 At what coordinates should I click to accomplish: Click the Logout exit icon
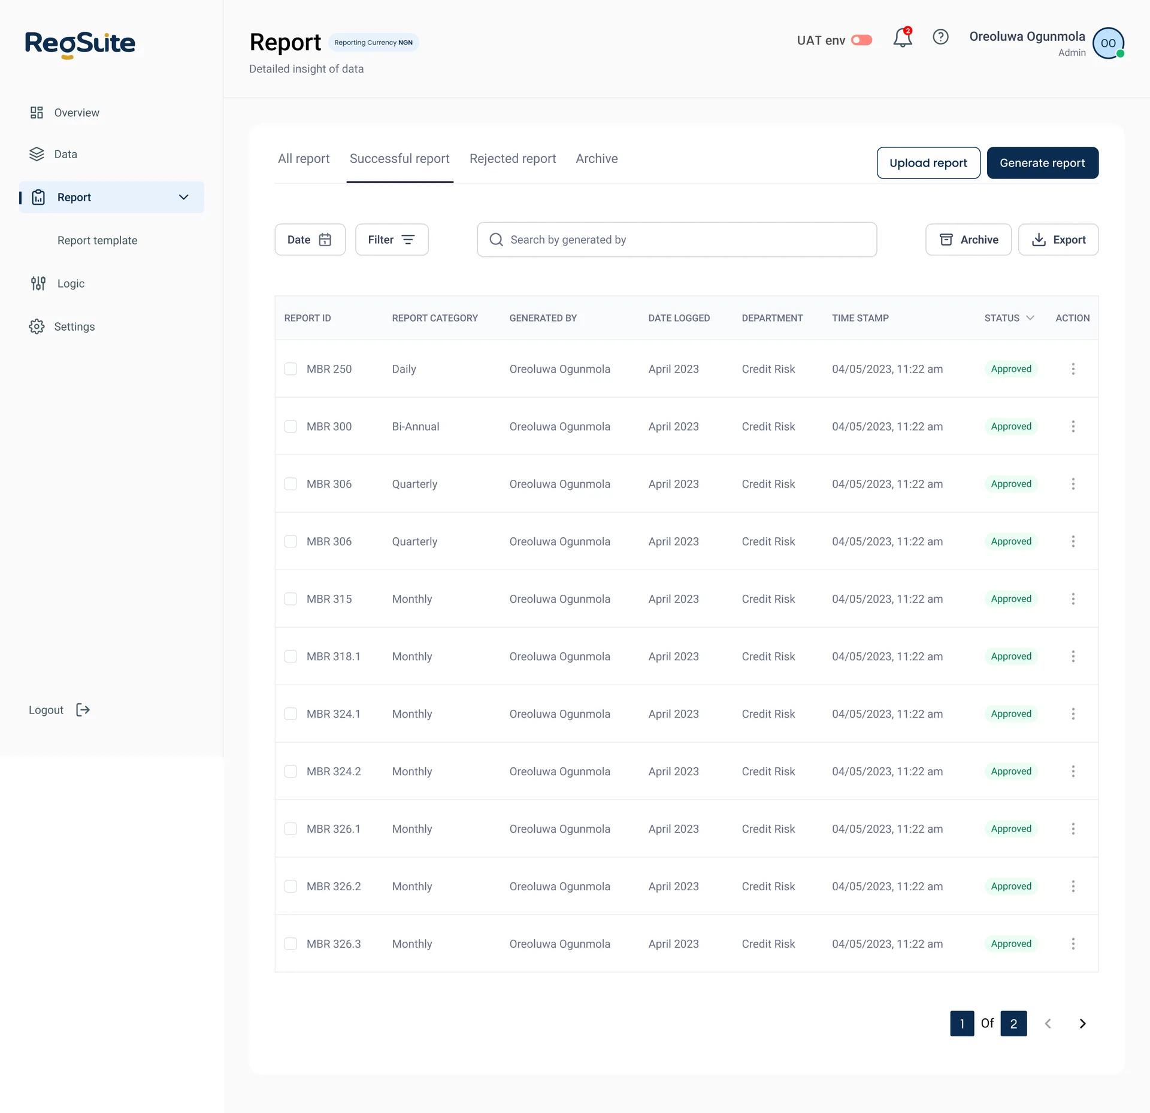click(x=83, y=710)
